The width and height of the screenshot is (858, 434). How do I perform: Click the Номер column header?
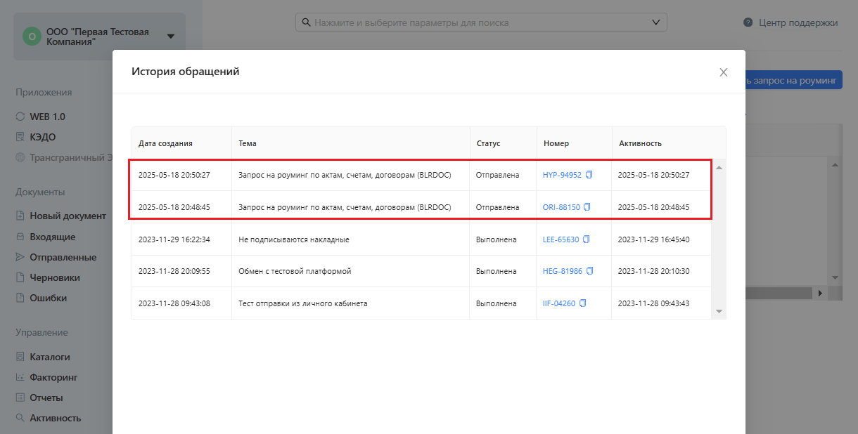coord(575,143)
